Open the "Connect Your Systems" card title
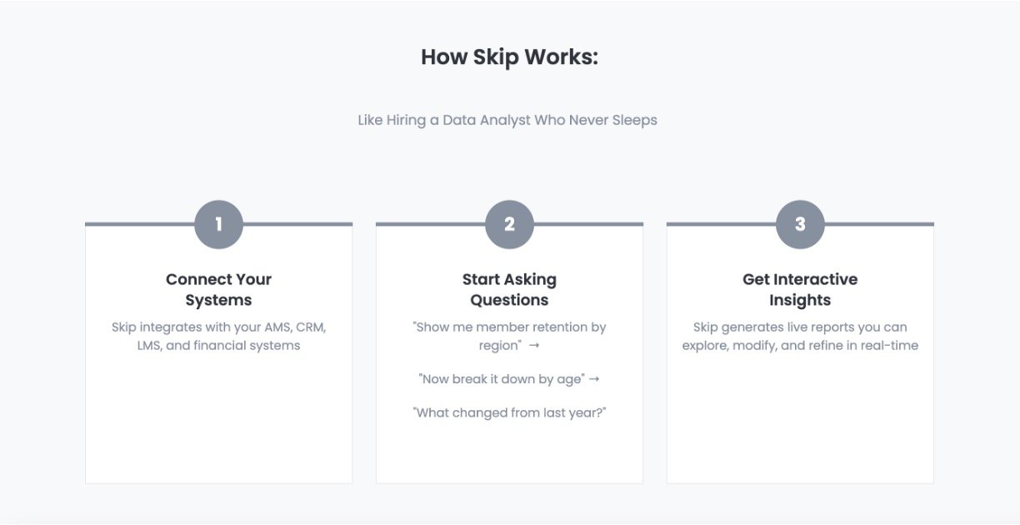 coord(218,289)
